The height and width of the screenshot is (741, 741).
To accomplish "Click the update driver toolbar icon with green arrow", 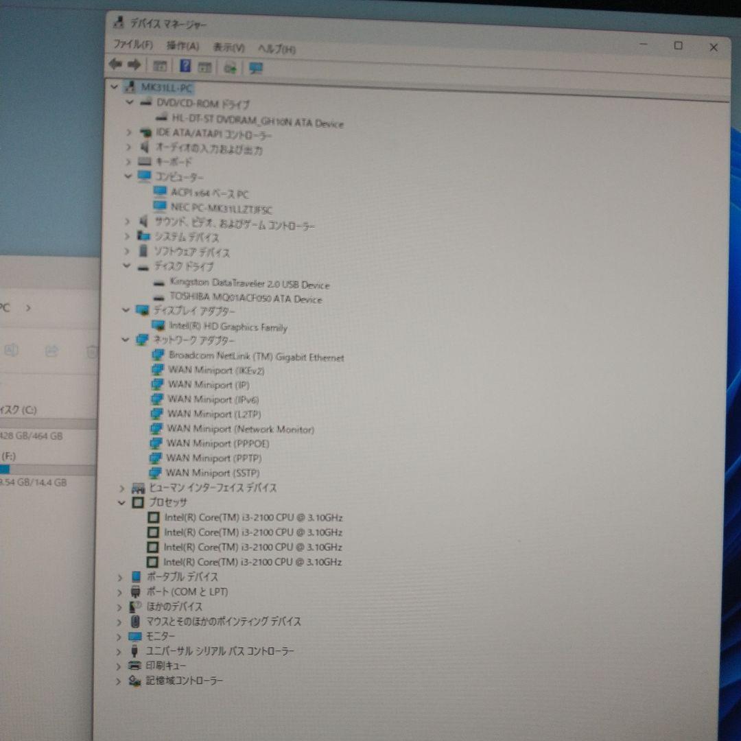I will pos(231,67).
